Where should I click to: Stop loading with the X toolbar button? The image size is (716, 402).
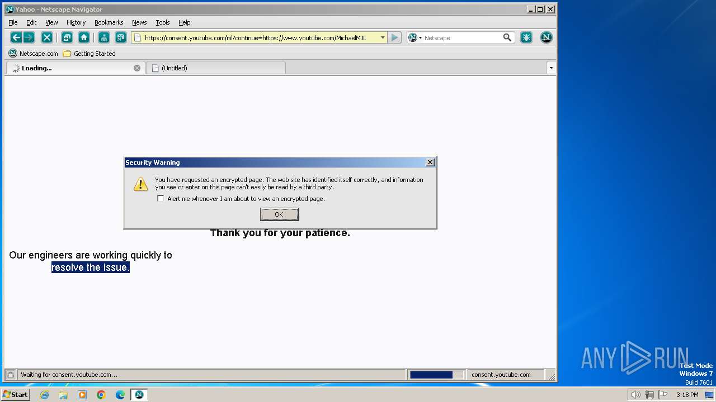(x=47, y=37)
